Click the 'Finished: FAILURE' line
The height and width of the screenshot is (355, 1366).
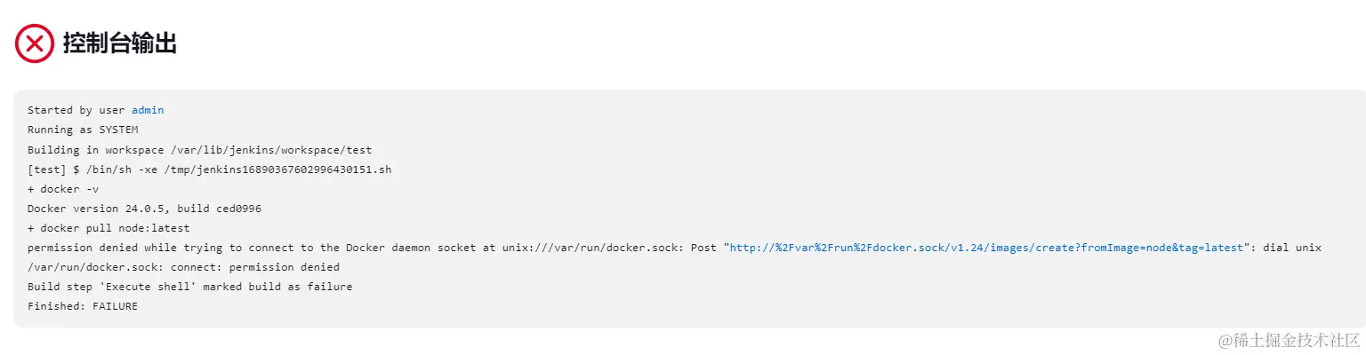coord(83,306)
